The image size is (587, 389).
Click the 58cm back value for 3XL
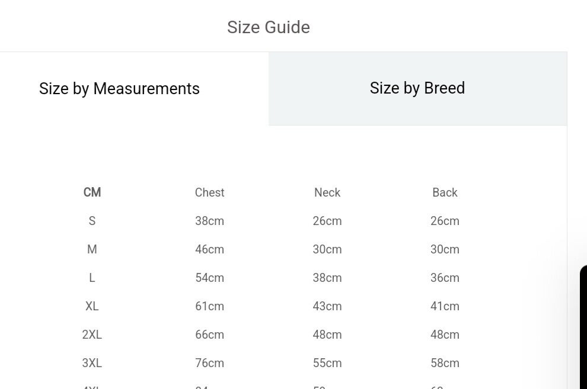445,363
